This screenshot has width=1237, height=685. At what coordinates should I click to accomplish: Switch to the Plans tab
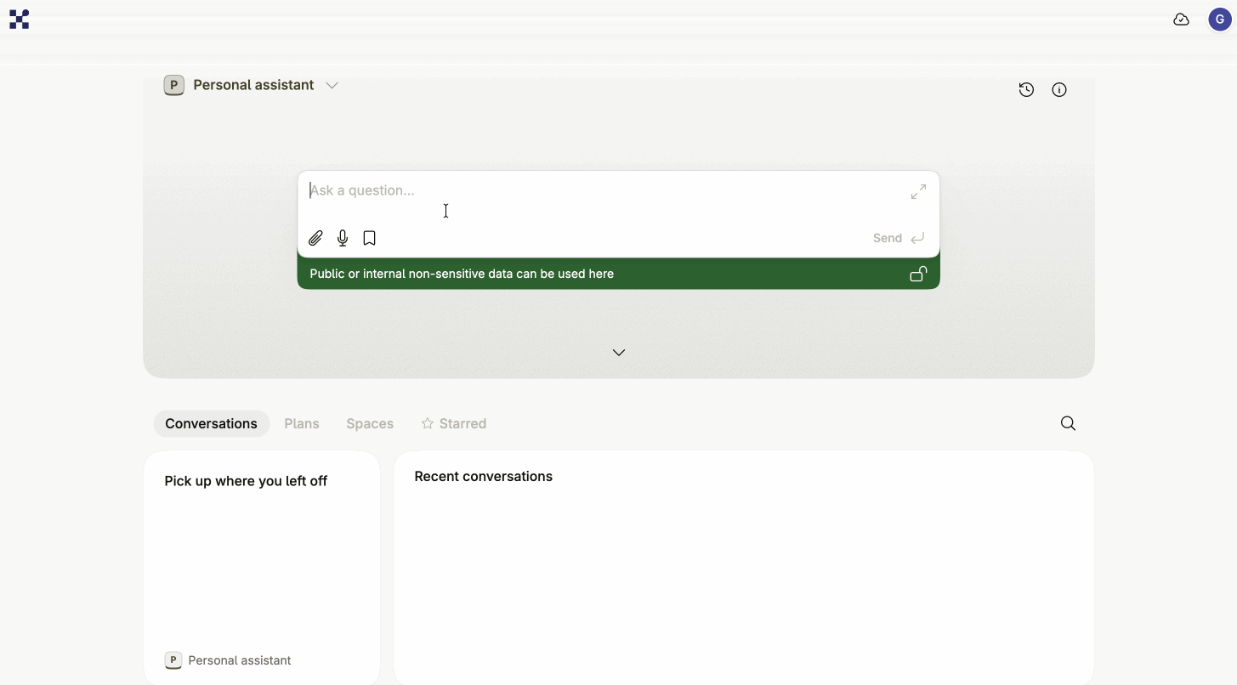click(302, 423)
